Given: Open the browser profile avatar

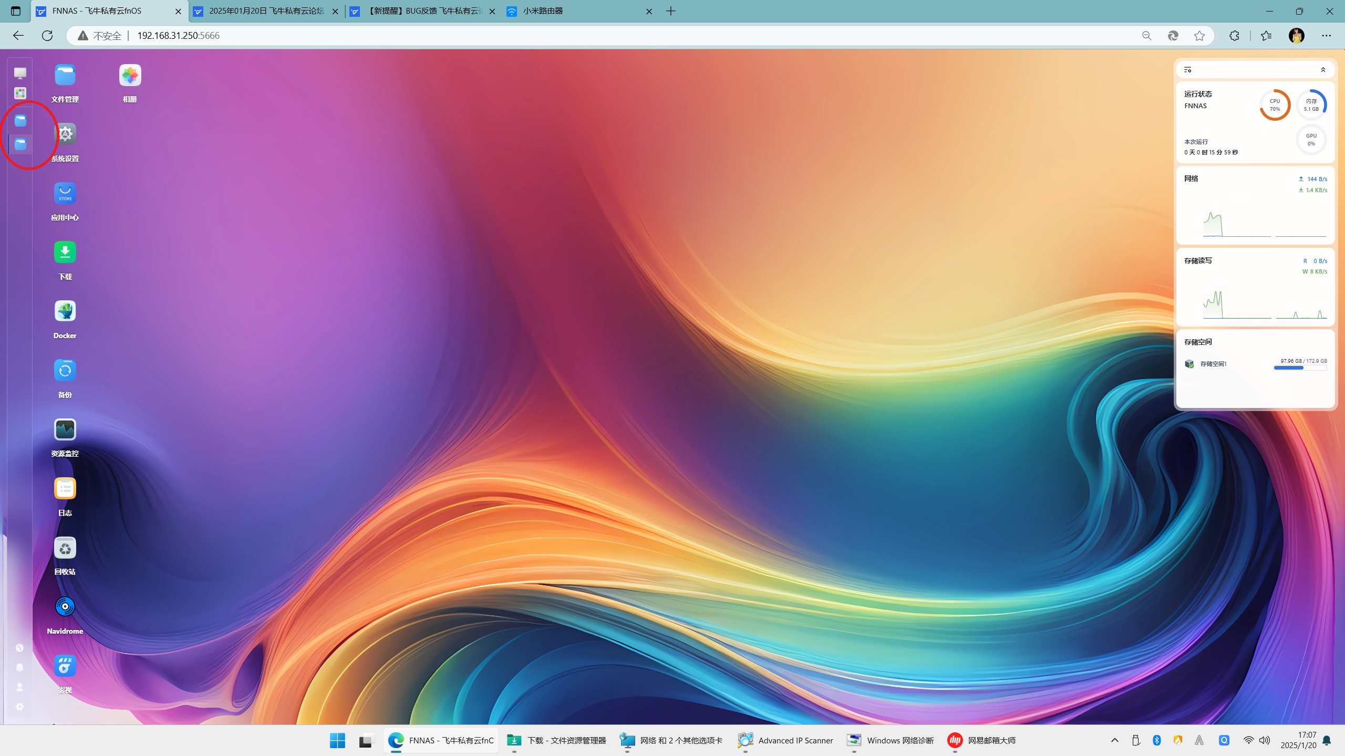Looking at the screenshot, I should tap(1296, 36).
